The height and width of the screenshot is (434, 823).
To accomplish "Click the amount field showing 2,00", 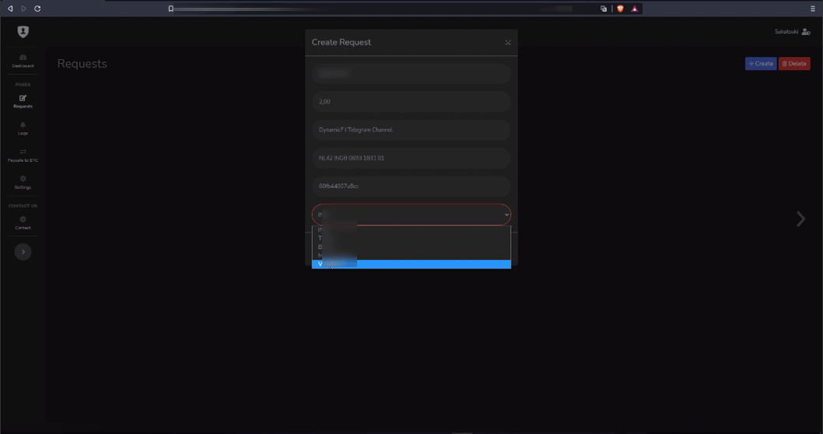I will click(x=411, y=102).
